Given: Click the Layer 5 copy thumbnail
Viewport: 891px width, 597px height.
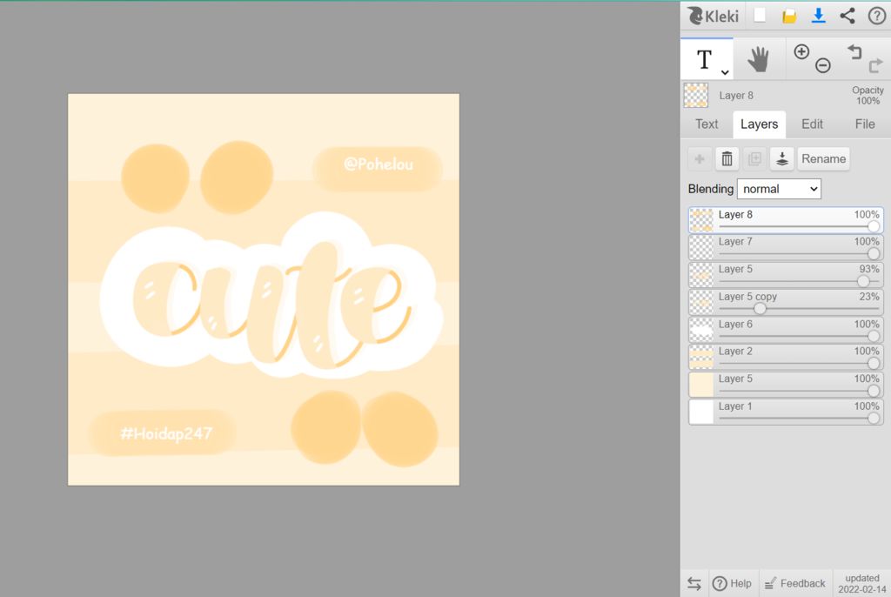Looking at the screenshot, I should click(x=701, y=303).
